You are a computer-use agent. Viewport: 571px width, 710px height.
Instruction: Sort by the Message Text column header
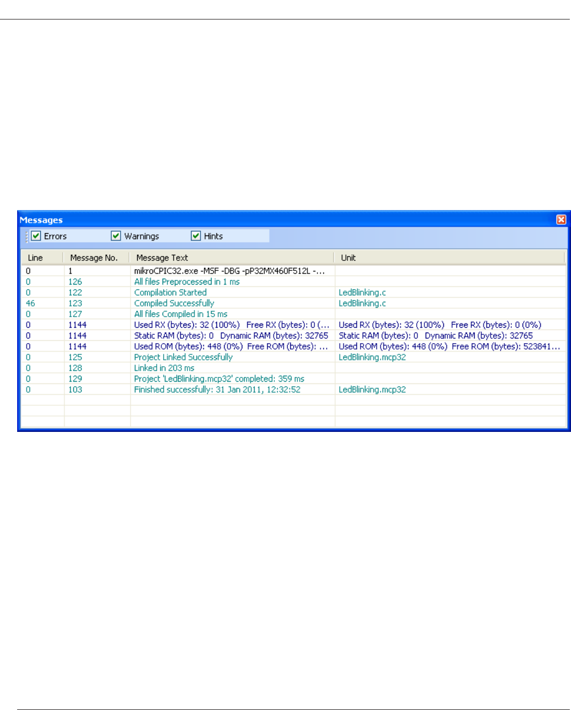pos(232,258)
